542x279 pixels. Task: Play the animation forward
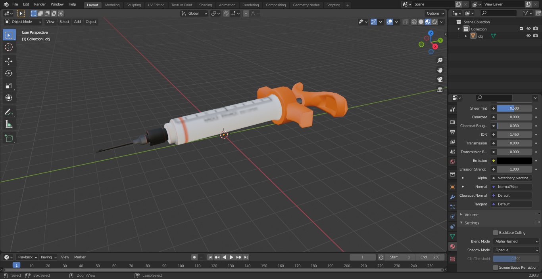(x=231, y=257)
